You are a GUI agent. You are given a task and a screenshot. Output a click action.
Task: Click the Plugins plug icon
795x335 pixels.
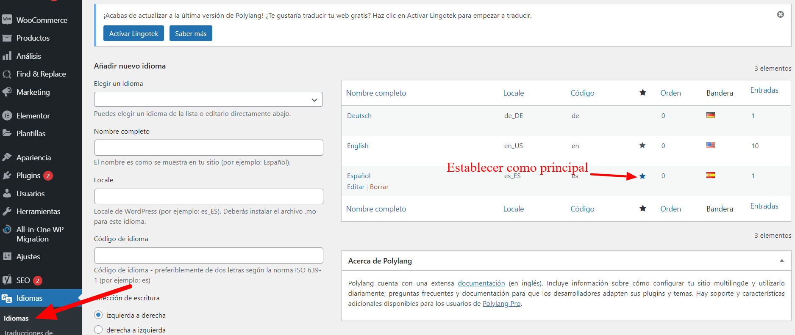click(7, 176)
